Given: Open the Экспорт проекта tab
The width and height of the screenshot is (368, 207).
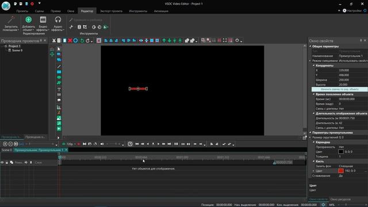Looking at the screenshot, I should click(x=111, y=11).
